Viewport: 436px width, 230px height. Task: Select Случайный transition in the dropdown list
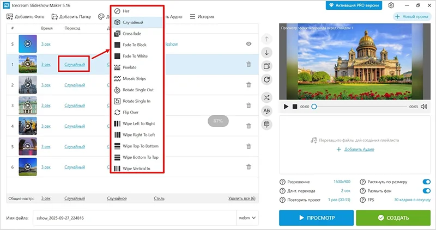(137, 22)
